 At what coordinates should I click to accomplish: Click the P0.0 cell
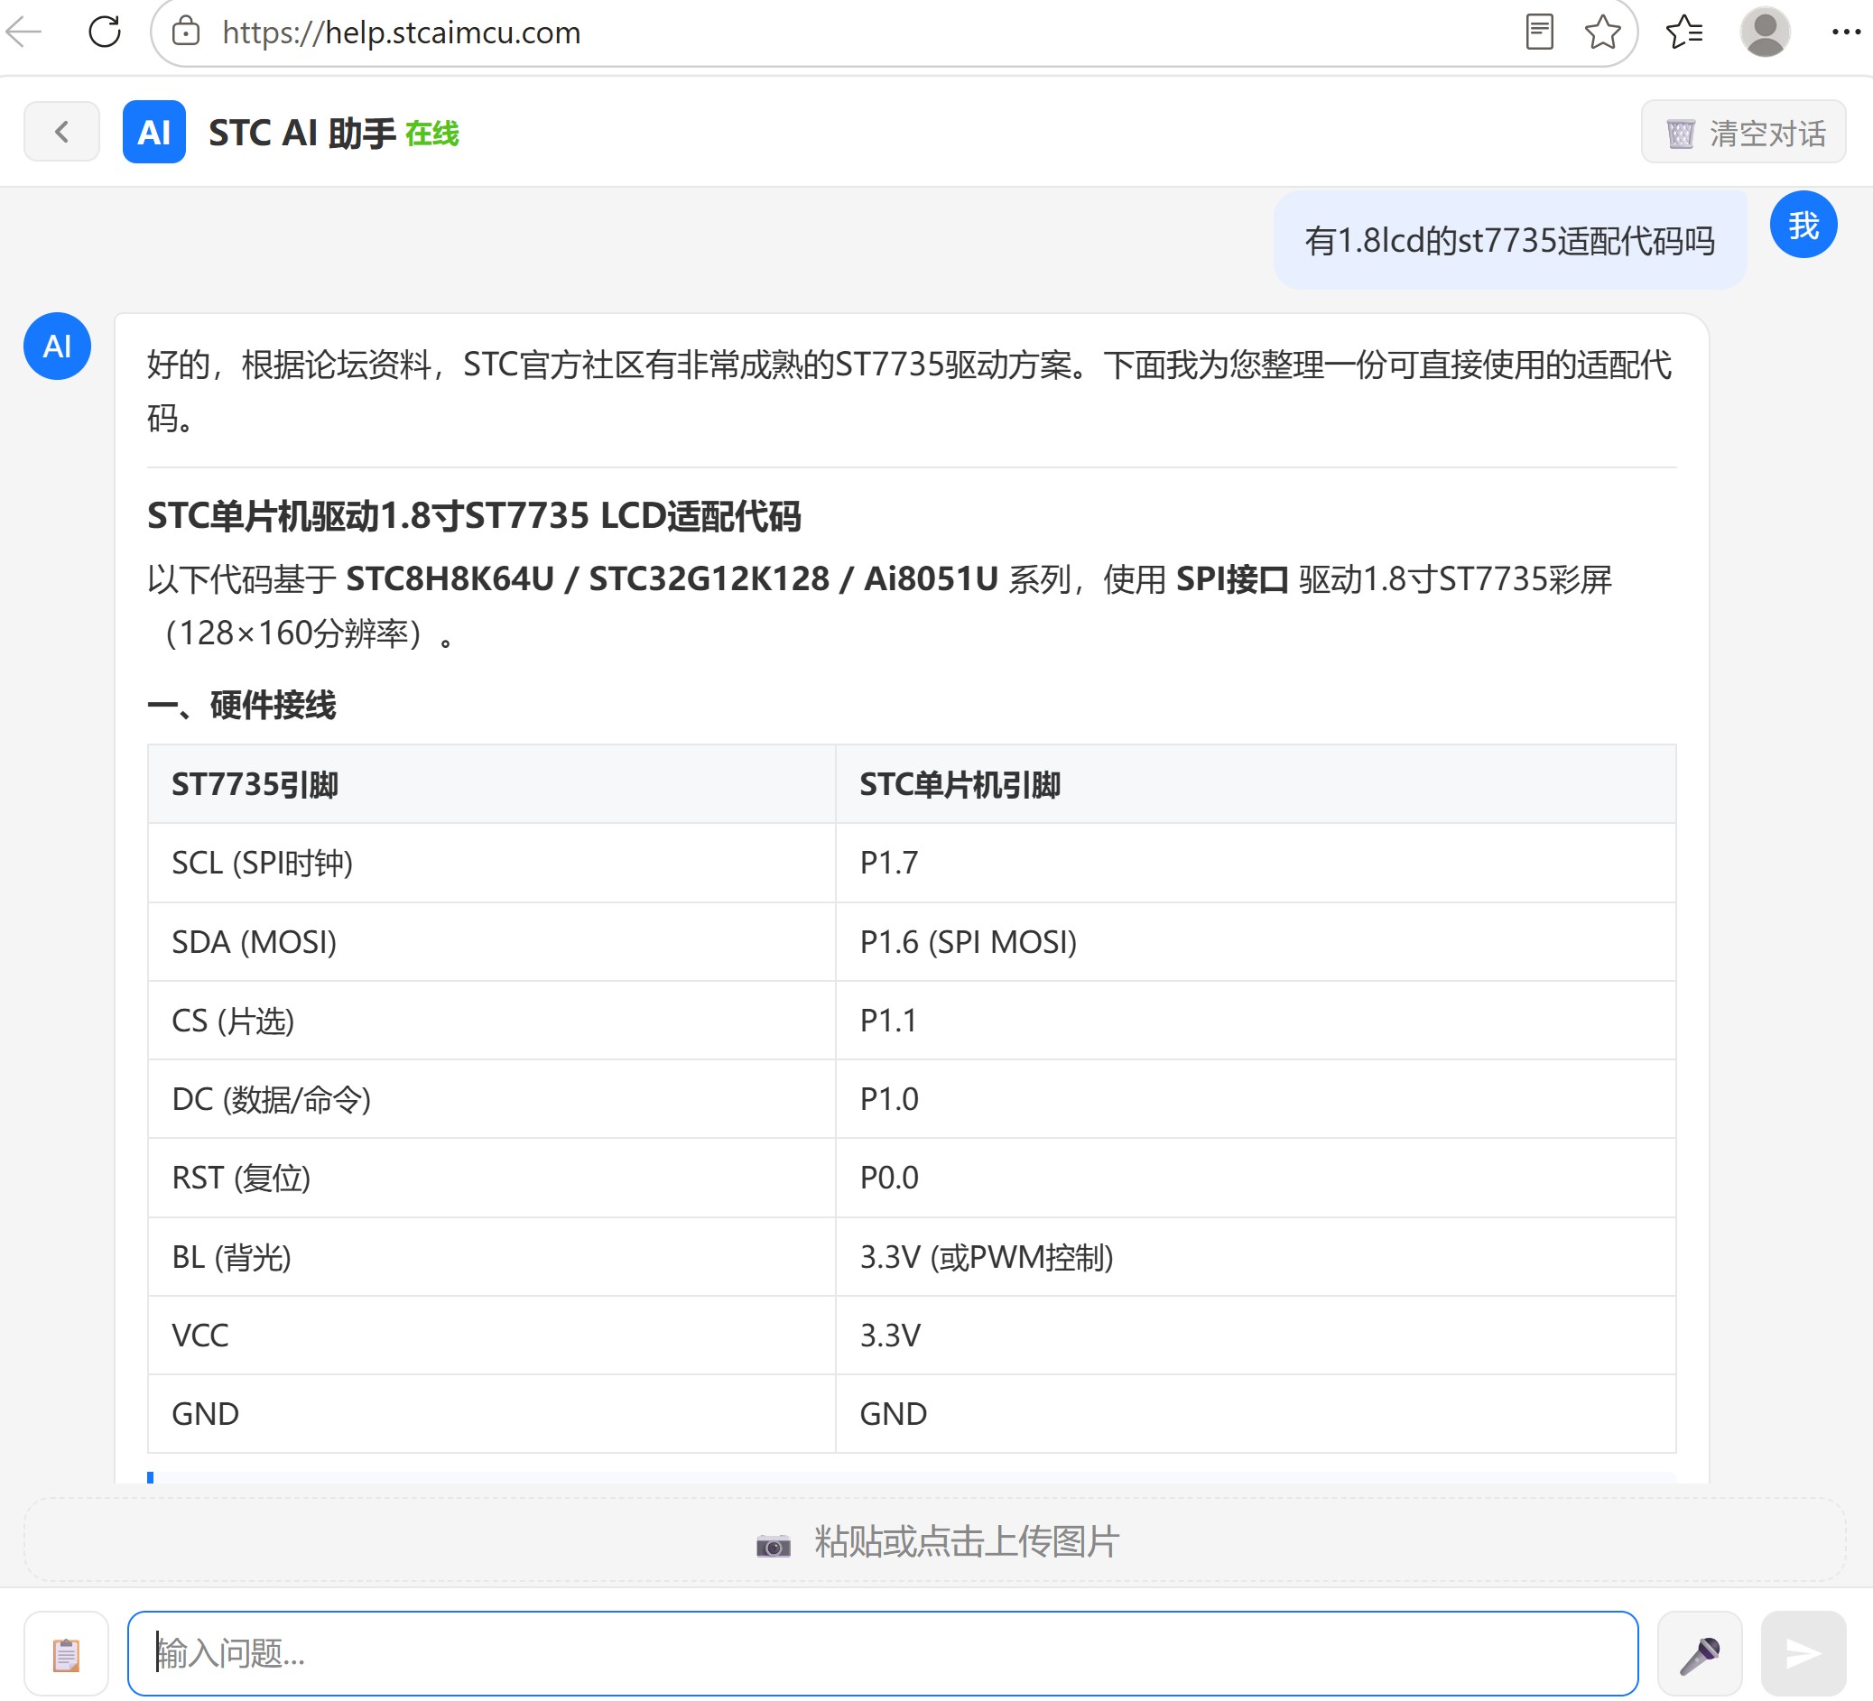pyautogui.click(x=1256, y=1178)
